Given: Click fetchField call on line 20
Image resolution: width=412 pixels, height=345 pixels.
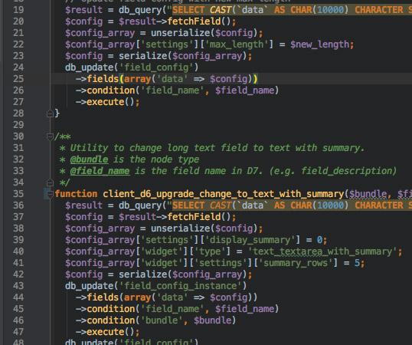Looking at the screenshot, I should (195, 21).
